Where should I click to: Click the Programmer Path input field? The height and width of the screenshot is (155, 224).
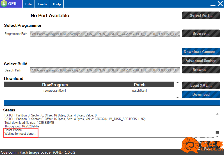(x=105, y=34)
